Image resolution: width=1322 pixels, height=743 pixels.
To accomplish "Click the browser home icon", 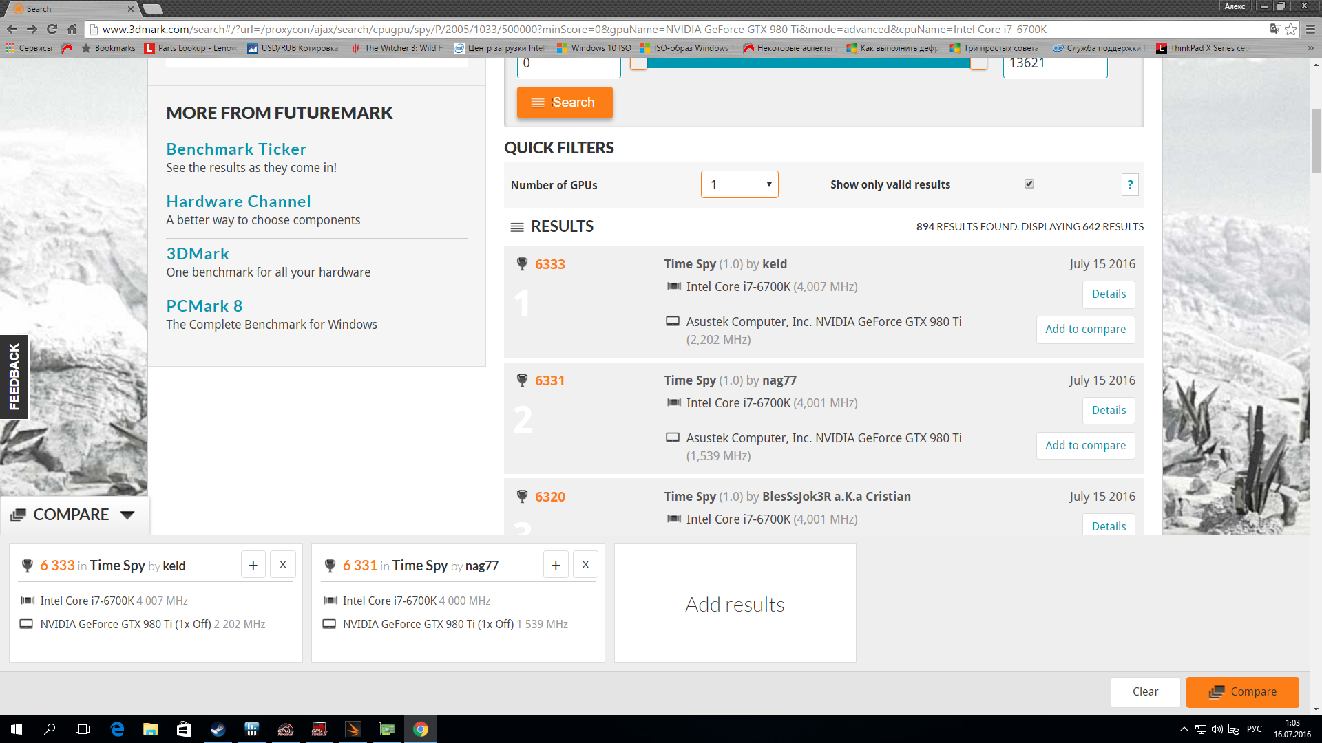I will (72, 29).
